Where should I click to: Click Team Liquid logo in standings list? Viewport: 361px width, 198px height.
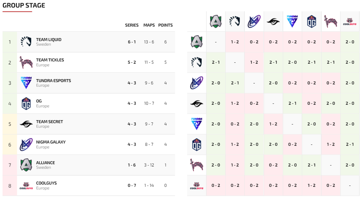click(x=26, y=42)
